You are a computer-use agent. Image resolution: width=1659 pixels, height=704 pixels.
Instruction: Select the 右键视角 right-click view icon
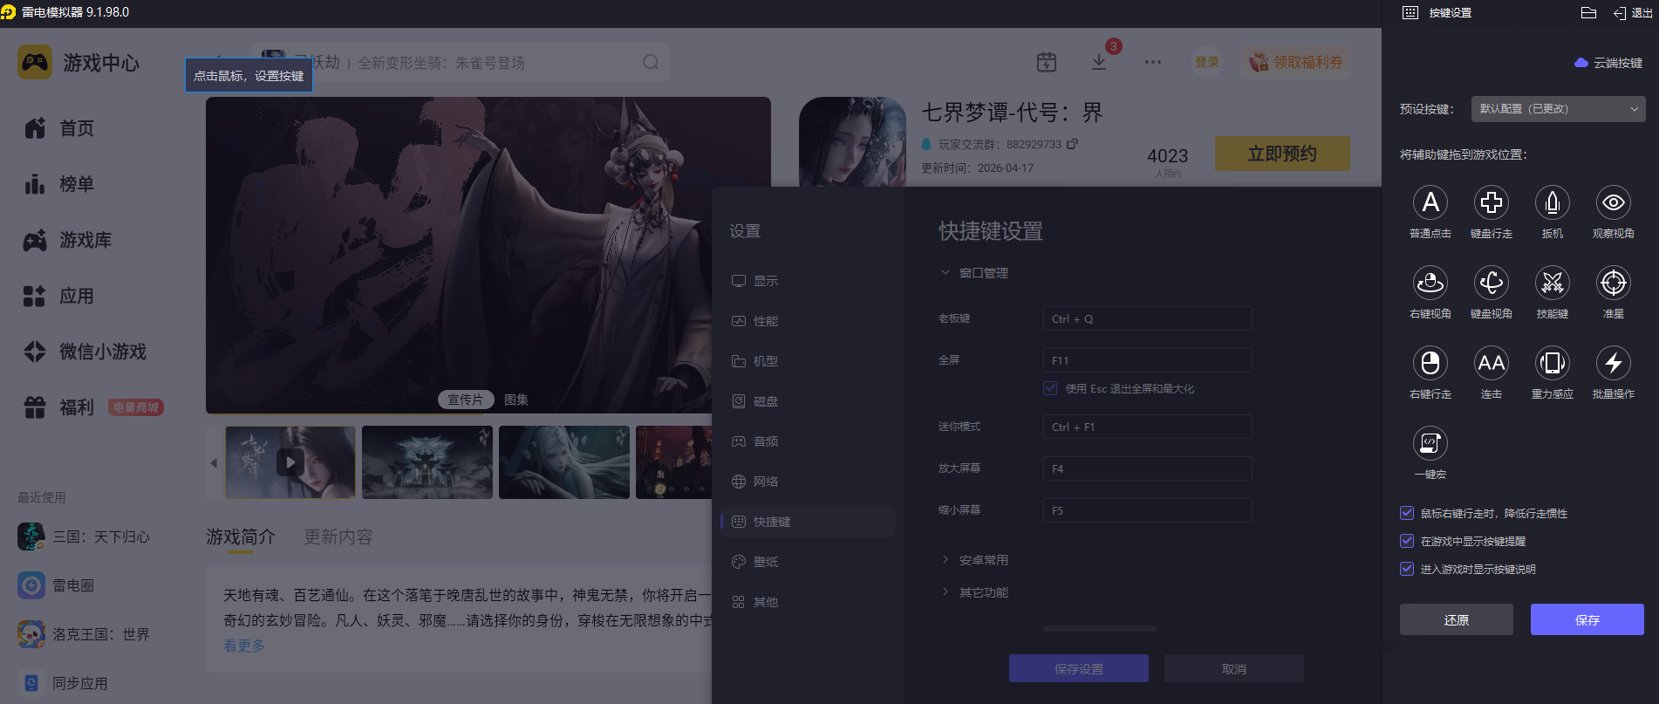[x=1430, y=283]
